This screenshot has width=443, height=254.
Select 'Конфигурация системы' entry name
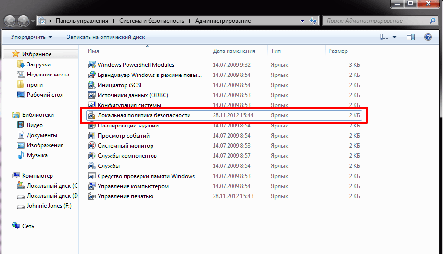pyautogui.click(x=129, y=104)
